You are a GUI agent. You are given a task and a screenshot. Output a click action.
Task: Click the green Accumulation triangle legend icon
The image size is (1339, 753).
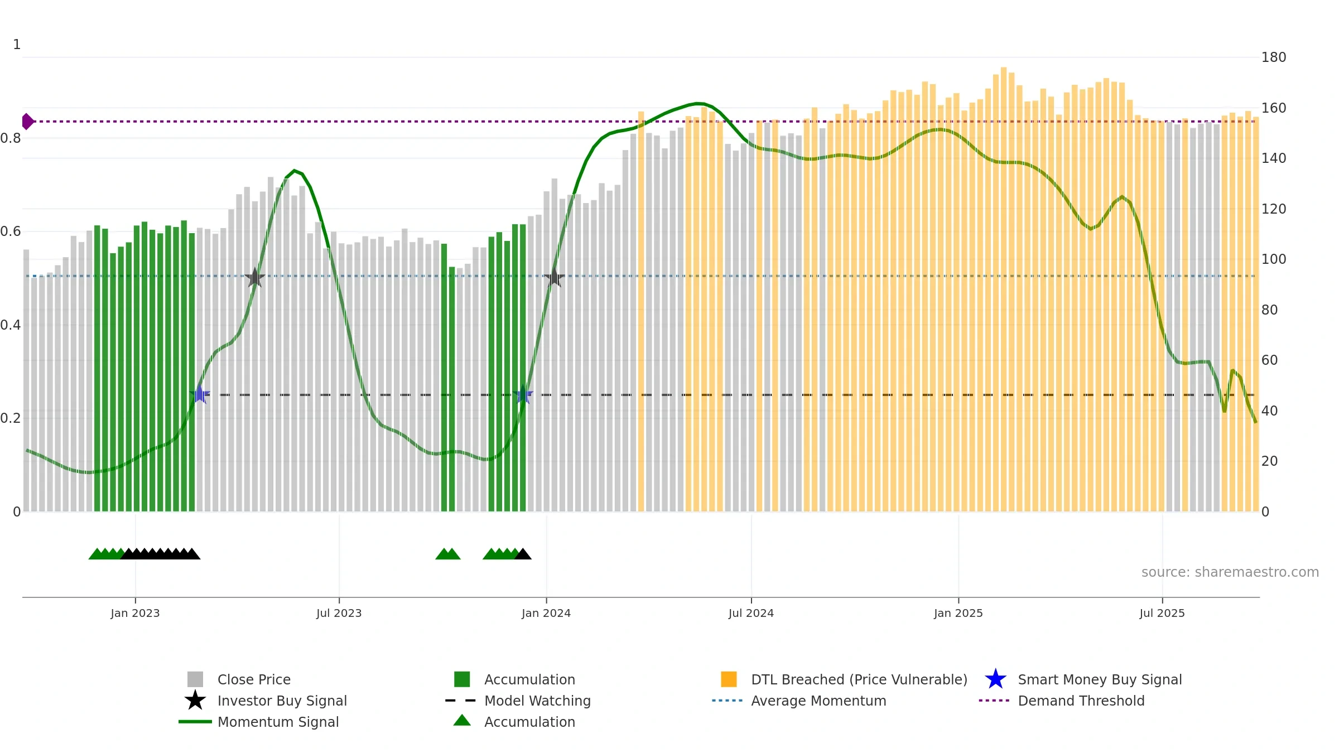pos(461,721)
